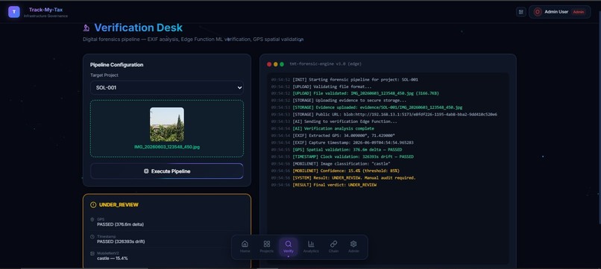Viewport: 601px width, 269px height.
Task: Select the Verify magnifier icon in navigation
Action: [x=289, y=244]
